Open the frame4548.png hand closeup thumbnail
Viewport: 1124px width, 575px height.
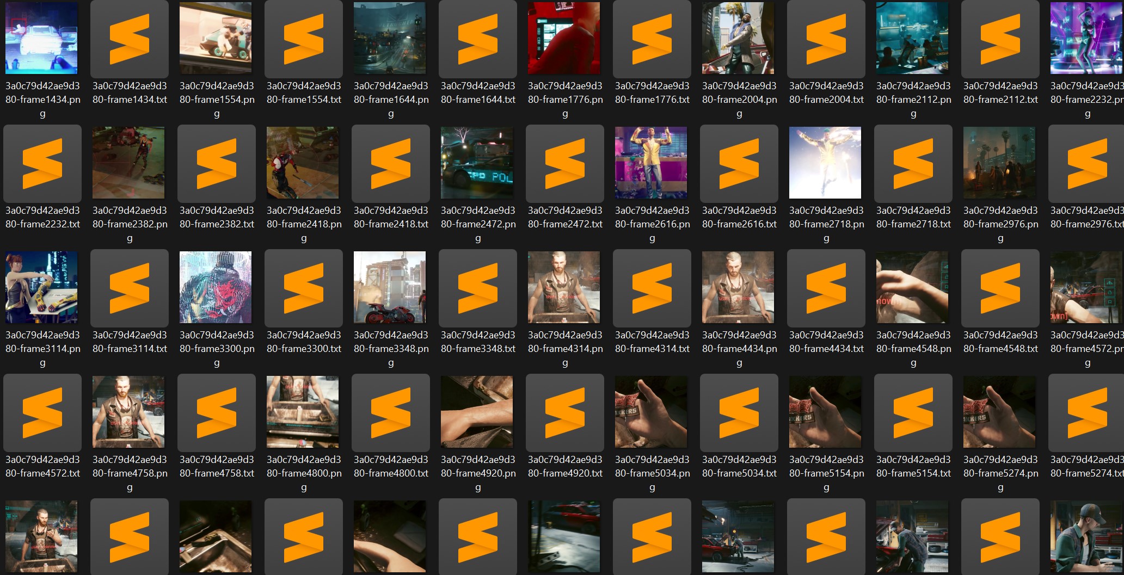(x=912, y=287)
